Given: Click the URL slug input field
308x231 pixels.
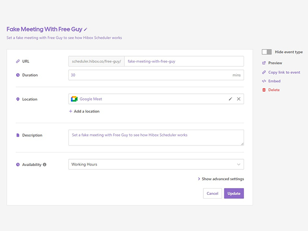Looking at the screenshot, I should pyautogui.click(x=183, y=61).
